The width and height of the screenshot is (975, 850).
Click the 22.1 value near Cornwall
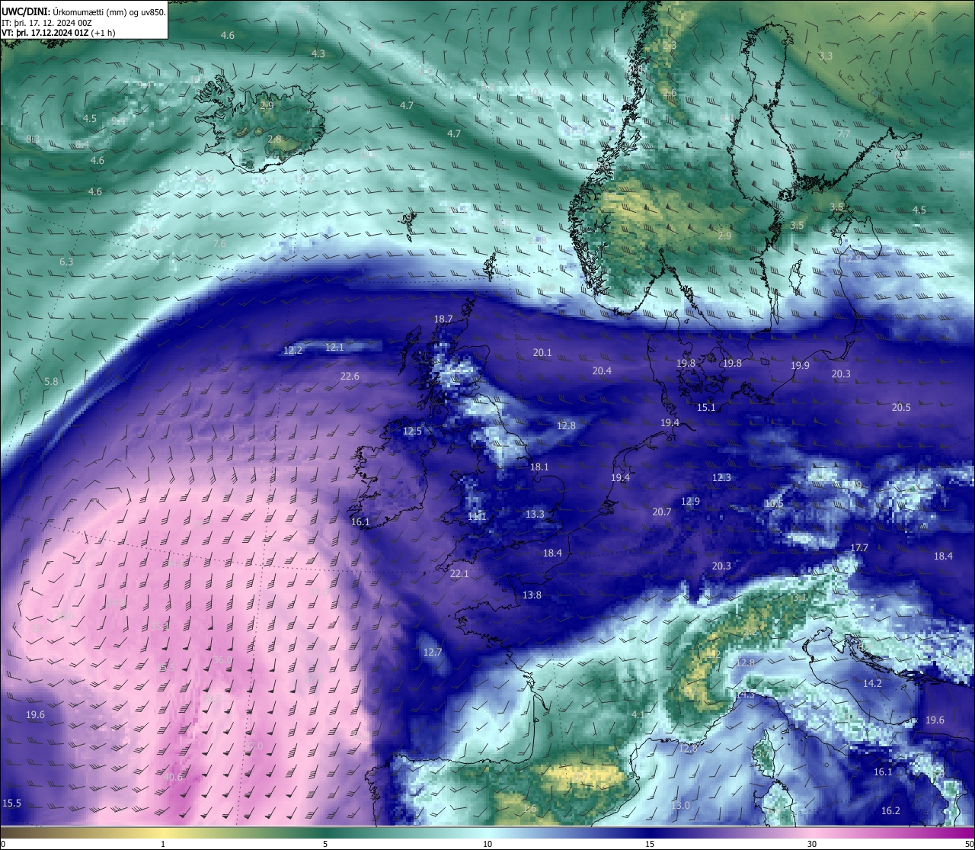click(459, 574)
